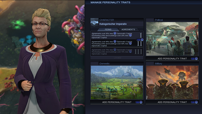Click the Roman numeral II perk icon
This screenshot has height=114, width=202.
[140, 44]
